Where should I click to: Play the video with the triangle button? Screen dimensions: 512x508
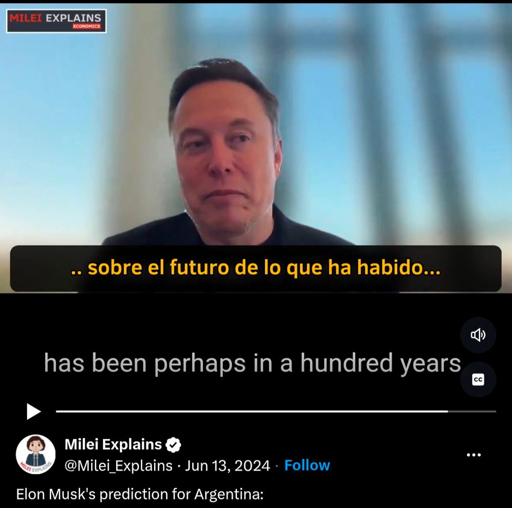pyautogui.click(x=33, y=411)
